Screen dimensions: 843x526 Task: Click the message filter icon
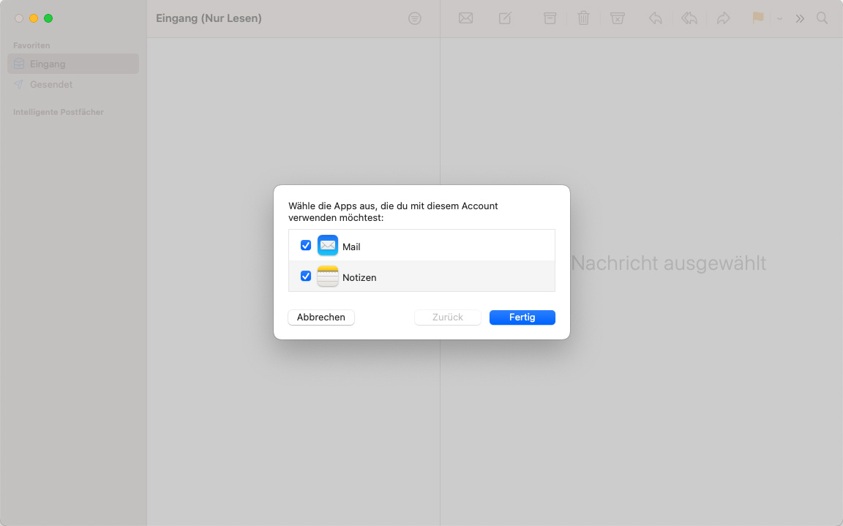414,18
